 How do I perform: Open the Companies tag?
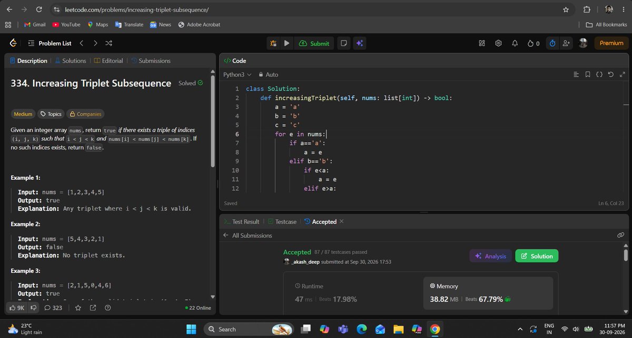tap(85, 114)
